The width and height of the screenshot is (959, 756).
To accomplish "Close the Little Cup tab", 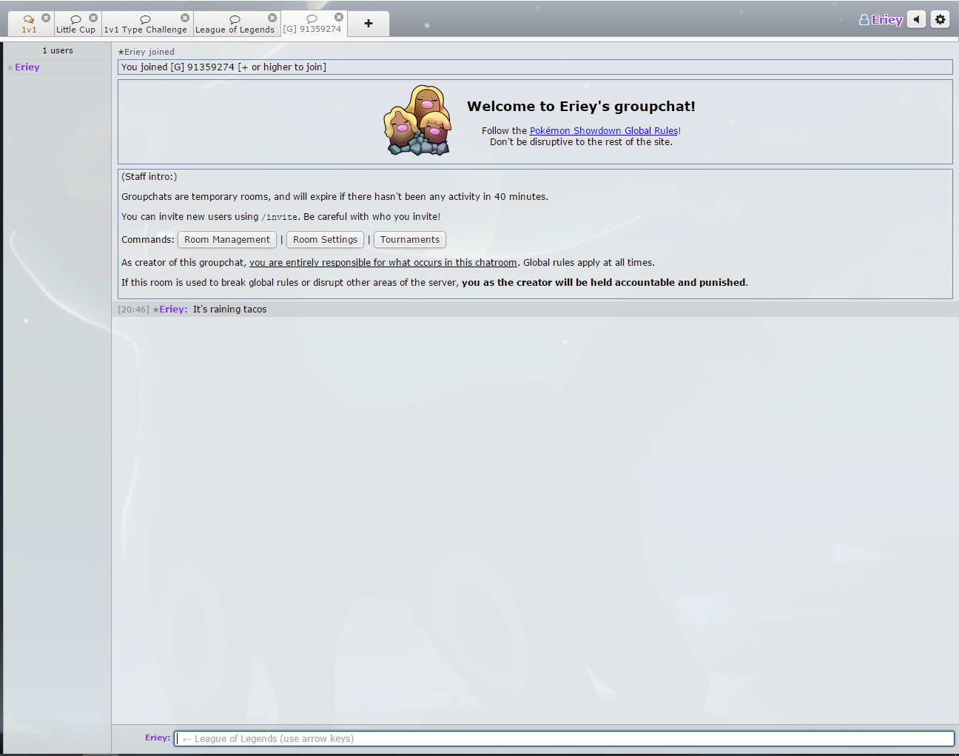I will [x=93, y=18].
